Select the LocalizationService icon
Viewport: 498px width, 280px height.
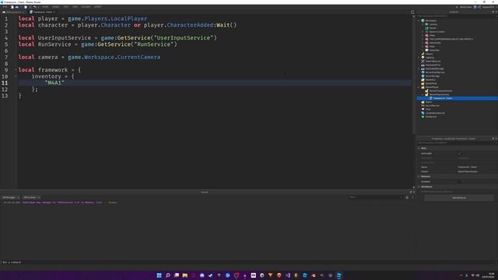(423, 113)
